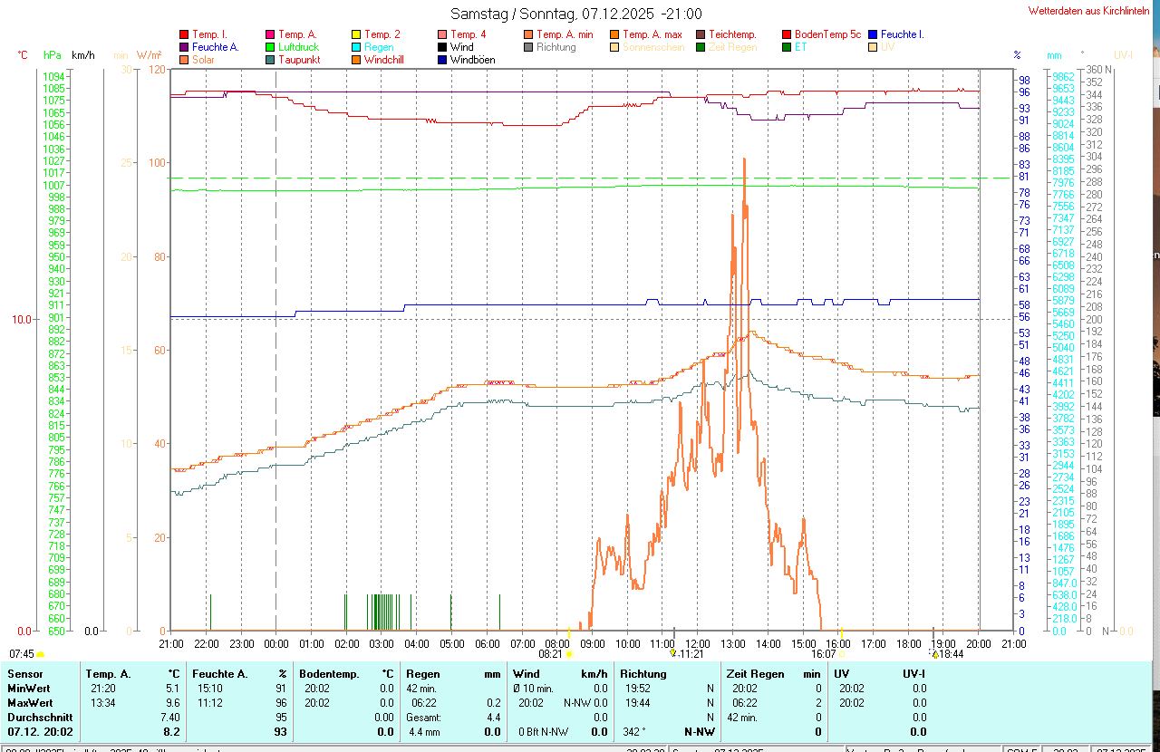Screen dimensions: 1160x752
Task: Select the Luftdruck legend entry
Action: click(x=298, y=47)
